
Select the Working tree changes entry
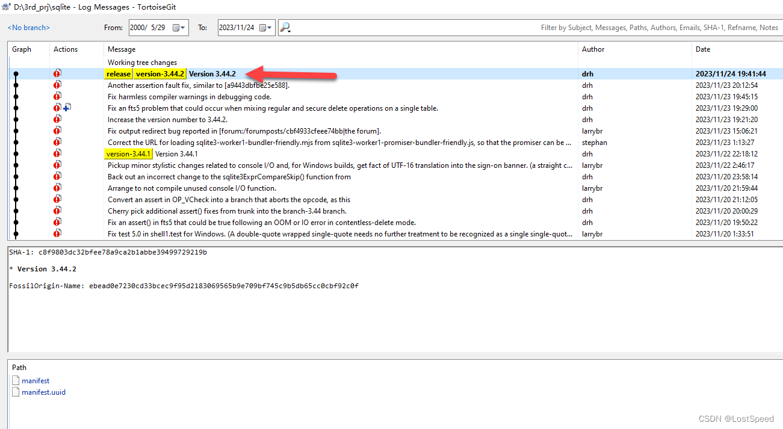click(x=142, y=62)
